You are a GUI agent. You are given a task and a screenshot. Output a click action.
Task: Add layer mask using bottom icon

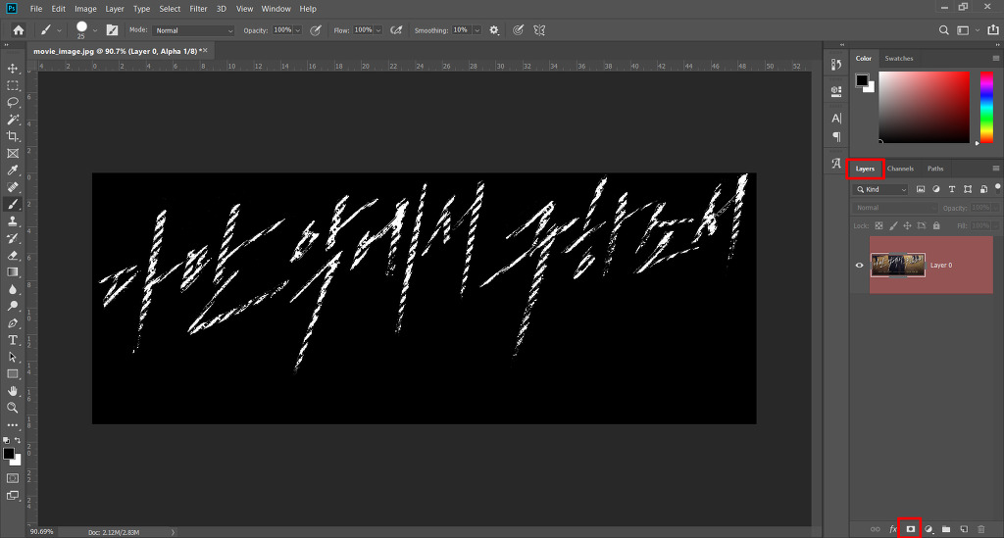[x=910, y=529]
